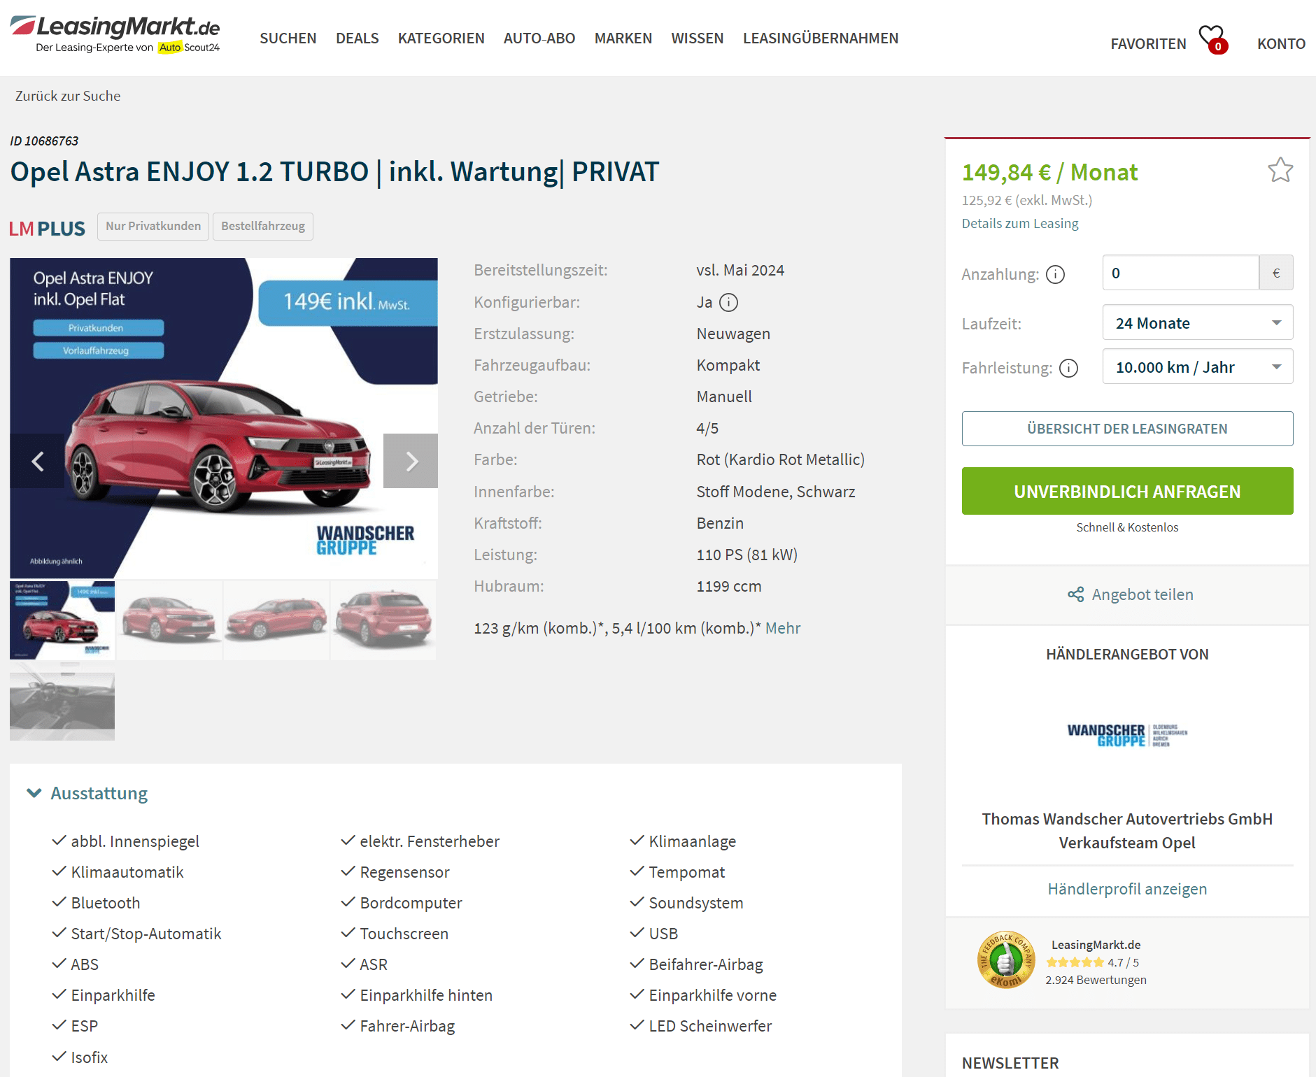Select the interior photo thumbnail

62,702
